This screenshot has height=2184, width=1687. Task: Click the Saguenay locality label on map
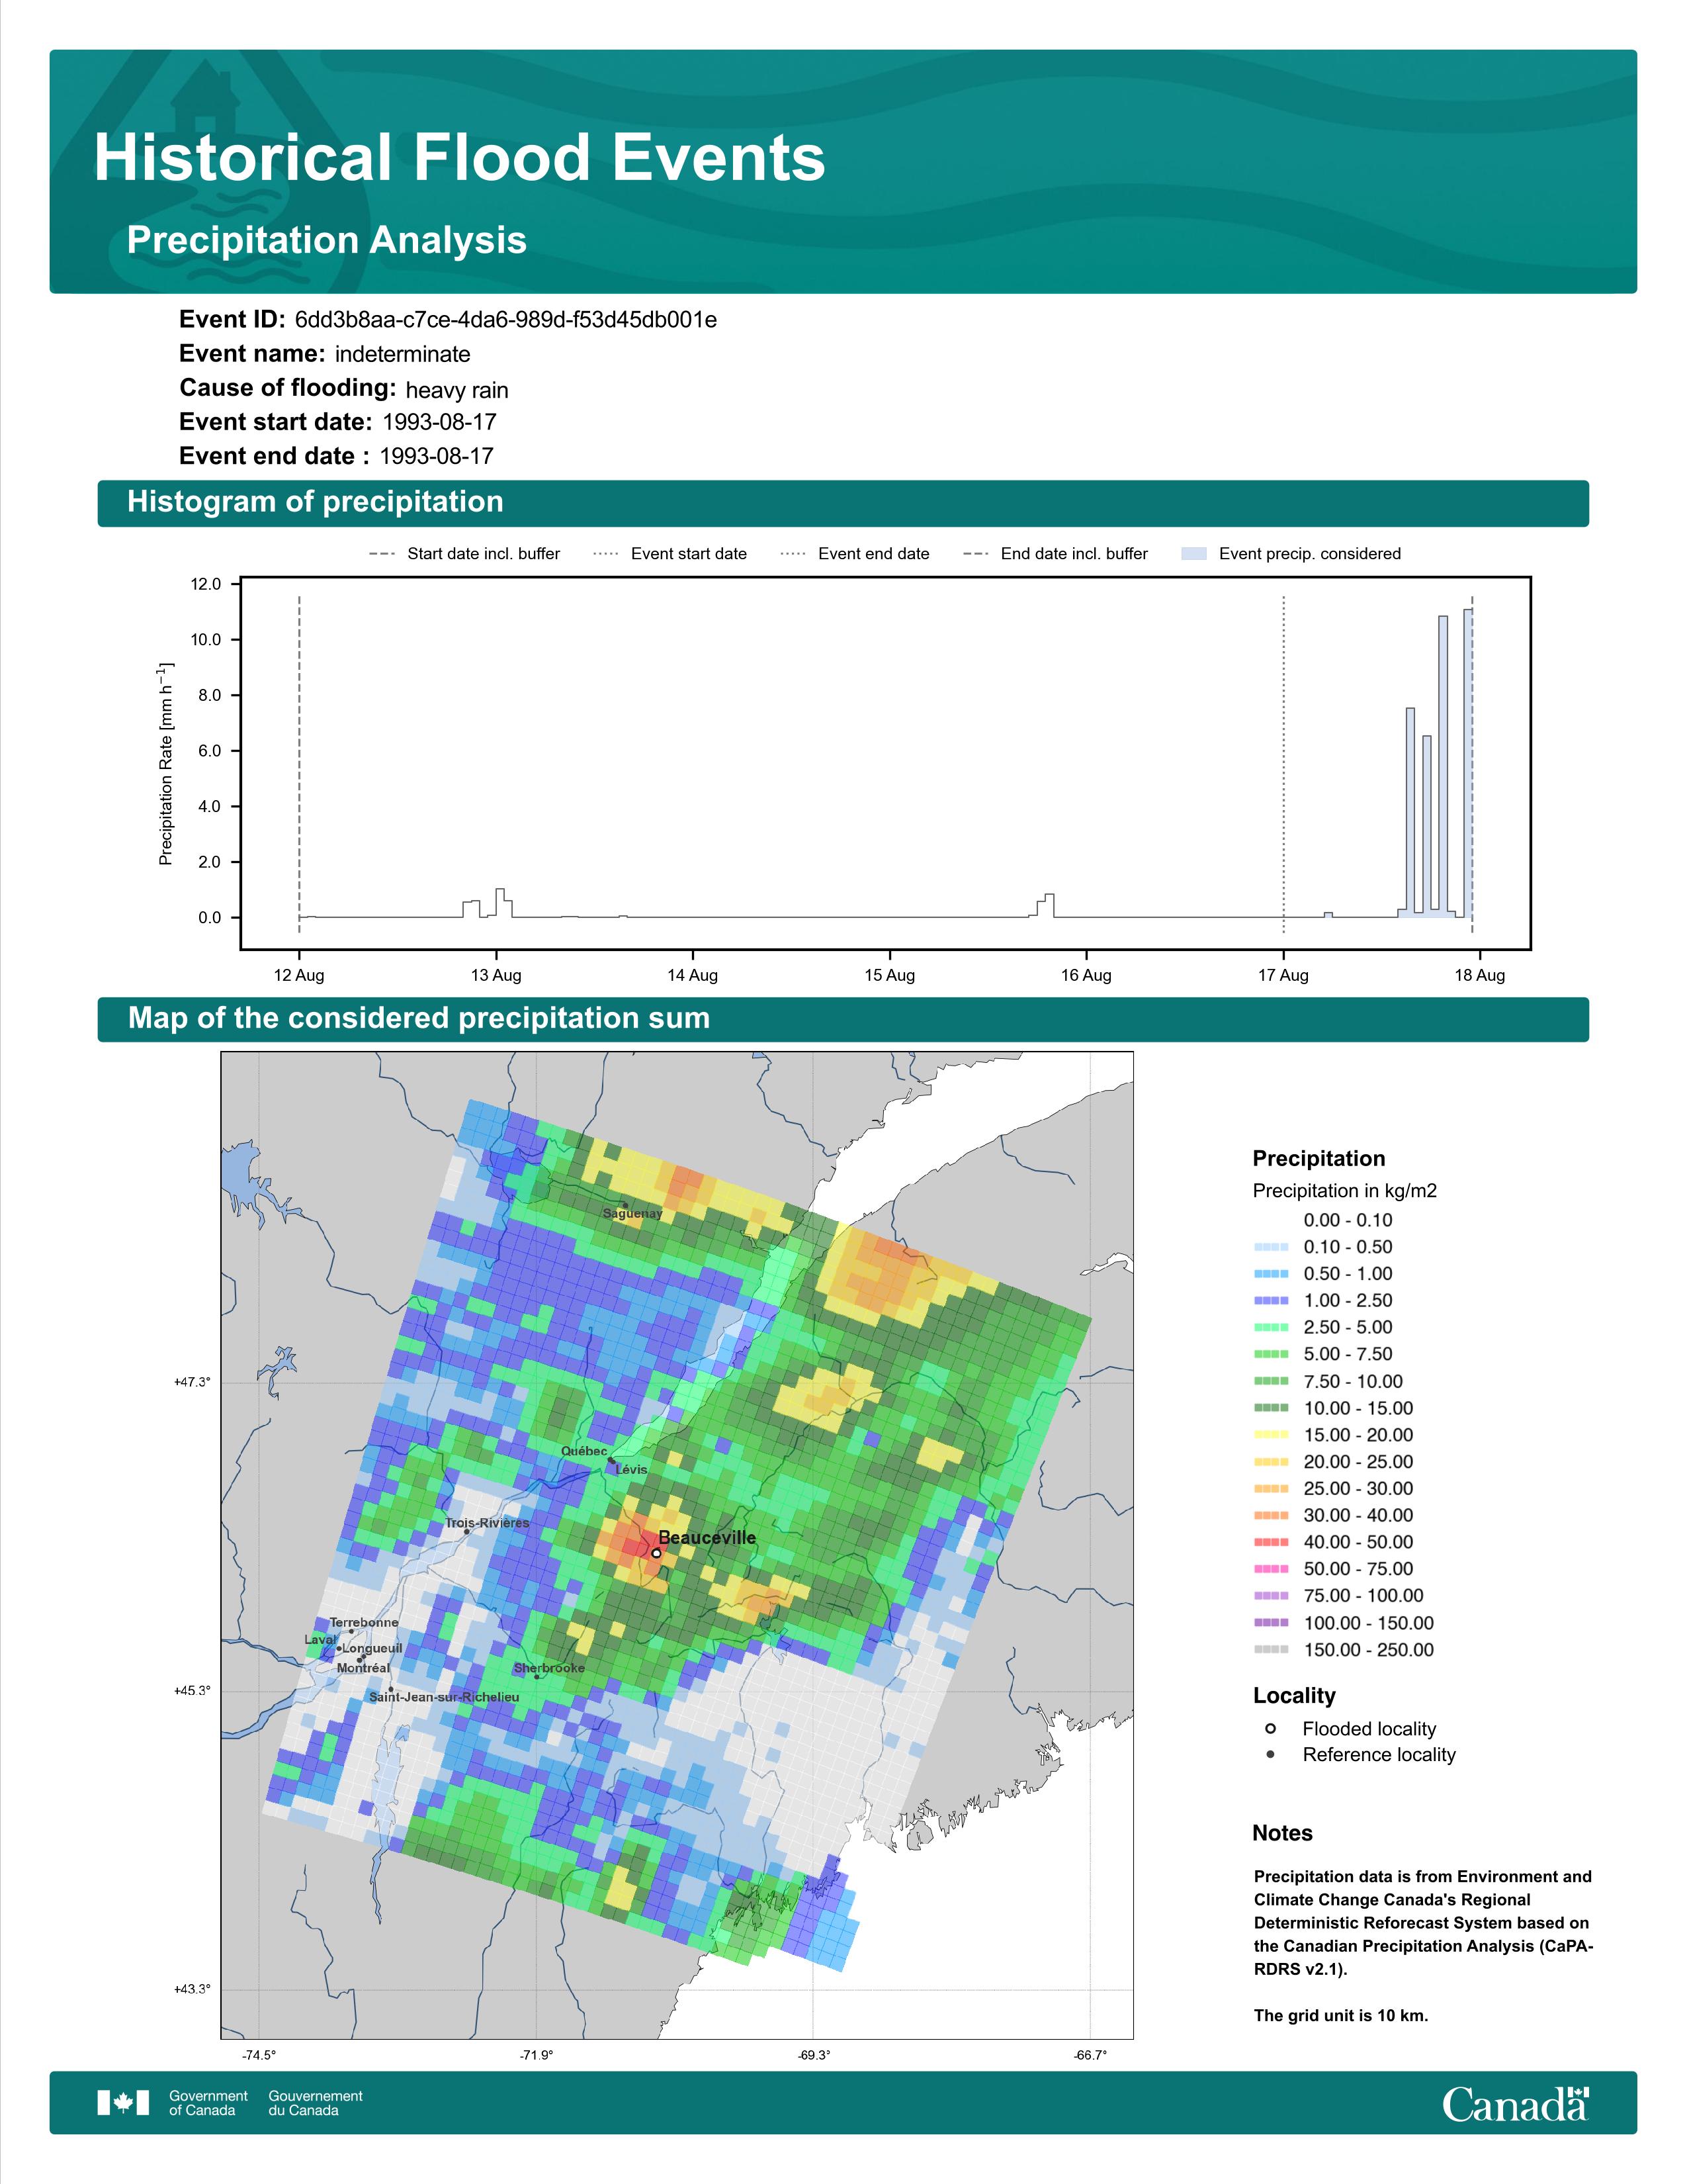[x=632, y=1213]
